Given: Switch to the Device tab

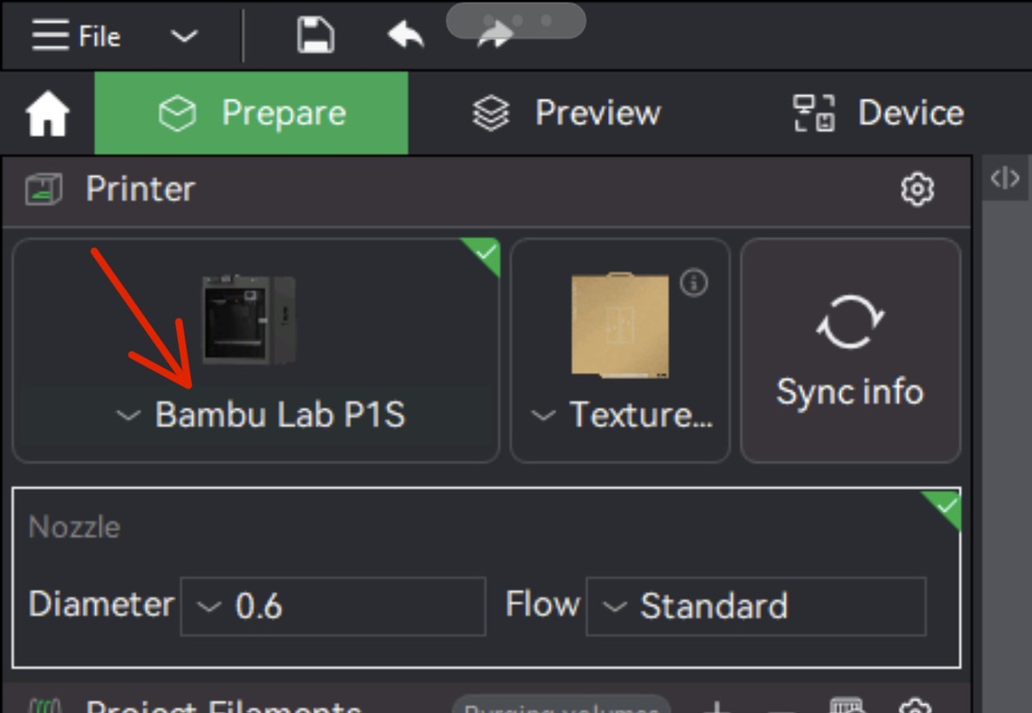Looking at the screenshot, I should click(x=879, y=113).
